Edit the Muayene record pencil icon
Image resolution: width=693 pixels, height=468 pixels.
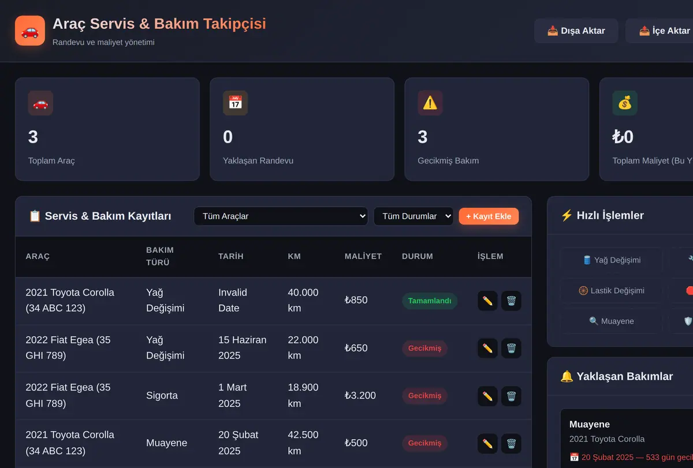point(487,443)
